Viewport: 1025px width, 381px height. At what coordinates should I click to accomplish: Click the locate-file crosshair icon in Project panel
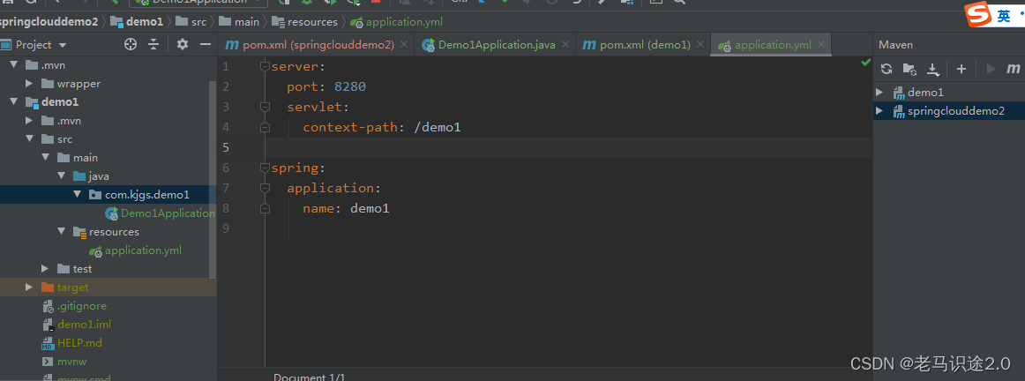point(131,44)
